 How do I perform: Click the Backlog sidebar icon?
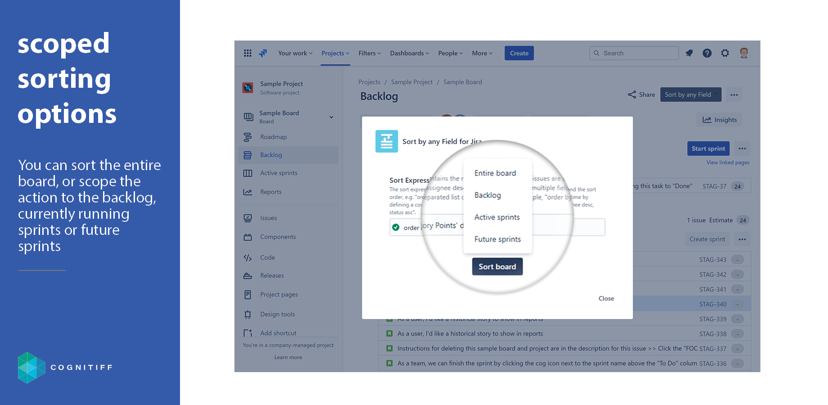247,155
